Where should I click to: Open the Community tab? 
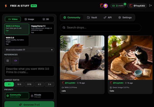(x=72, y=17)
